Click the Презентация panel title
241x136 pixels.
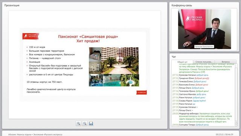tap(12, 5)
